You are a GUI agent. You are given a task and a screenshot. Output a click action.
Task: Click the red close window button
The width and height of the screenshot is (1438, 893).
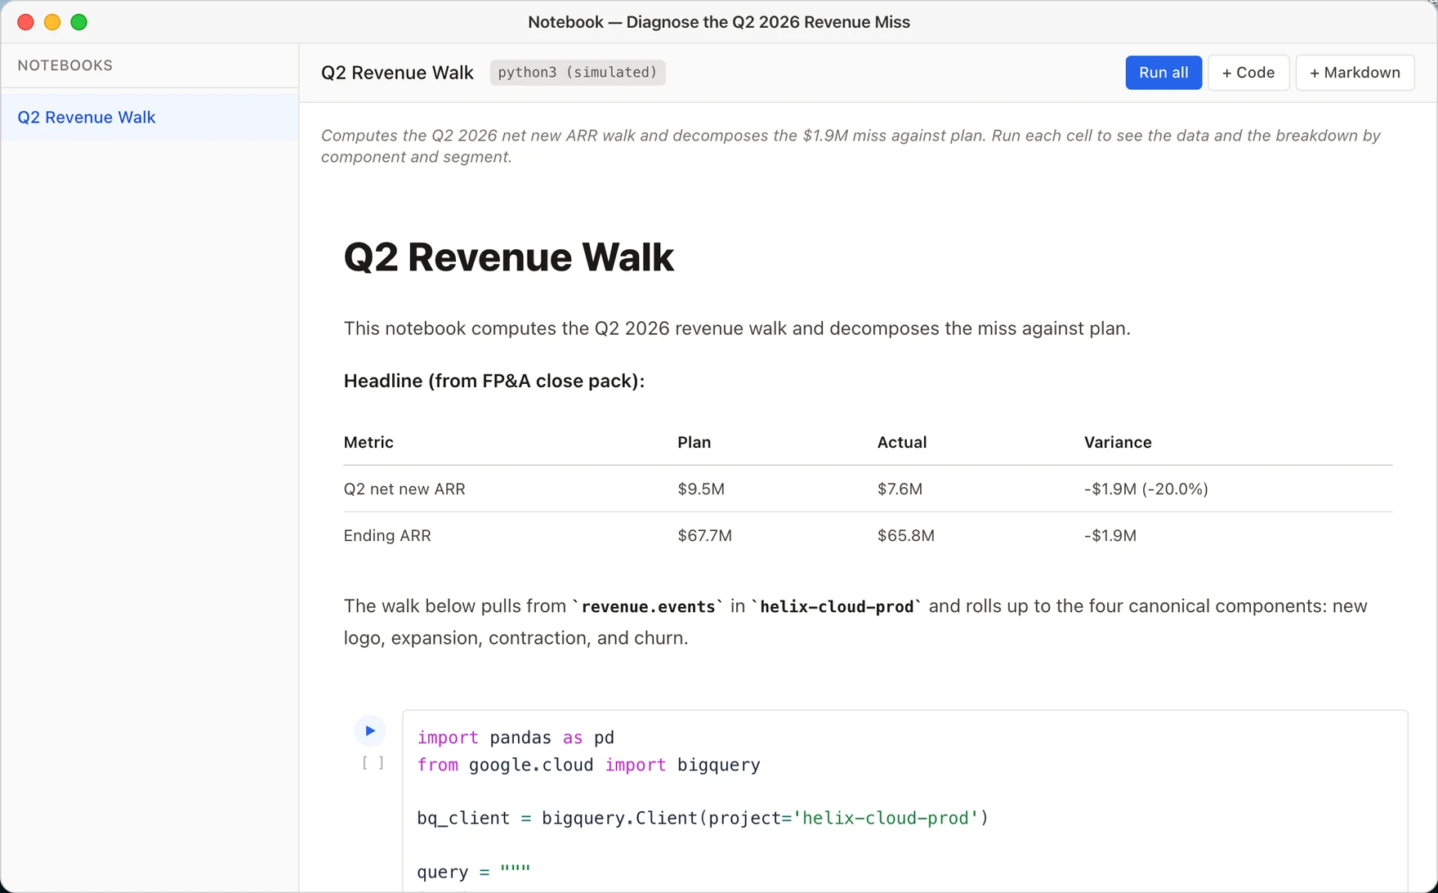click(26, 22)
